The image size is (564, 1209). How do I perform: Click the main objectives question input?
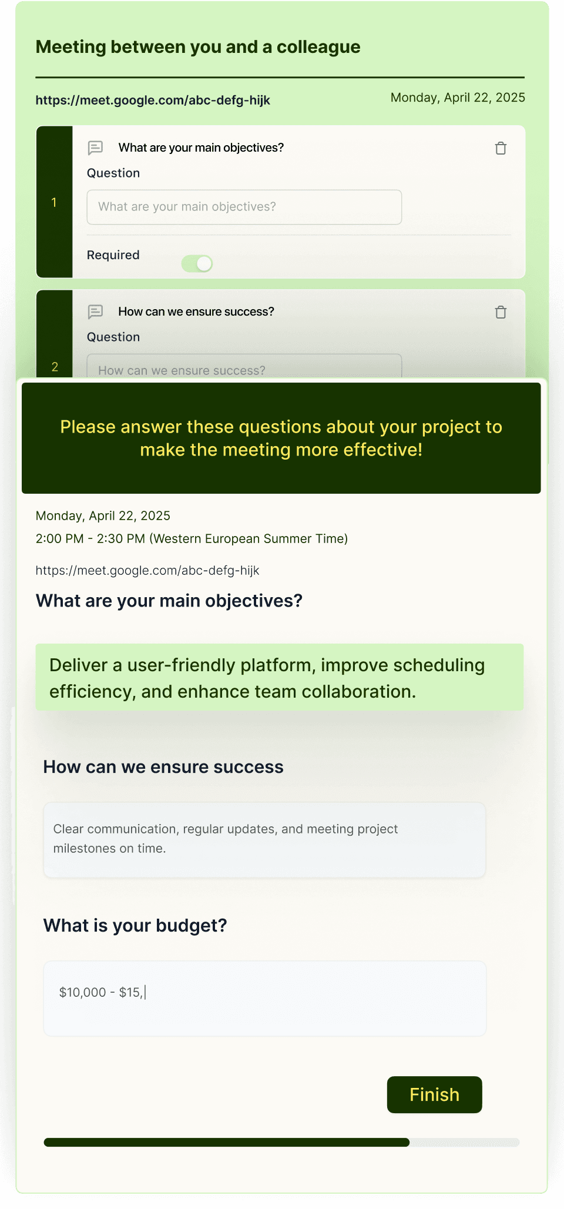tap(244, 207)
